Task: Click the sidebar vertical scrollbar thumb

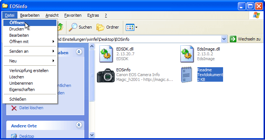Action: pyautogui.click(x=92, y=75)
